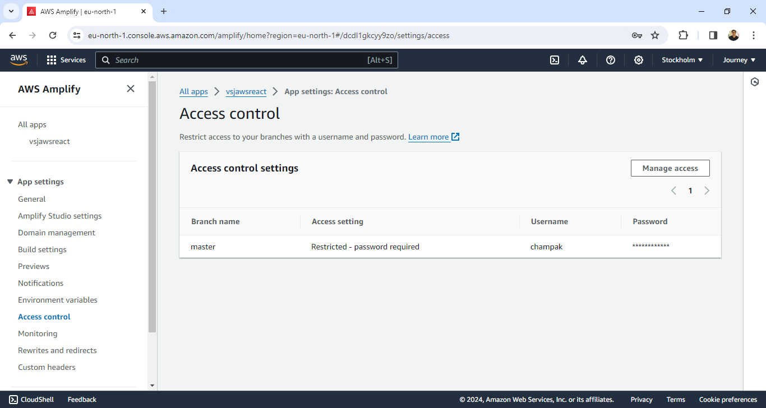Click the browser forward arrow
This screenshot has width=766, height=408.
(33, 35)
